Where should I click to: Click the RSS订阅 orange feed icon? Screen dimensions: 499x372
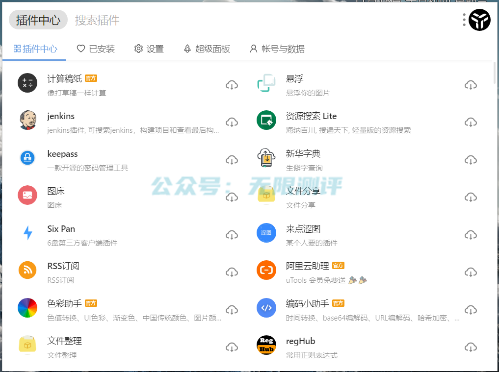click(x=27, y=270)
